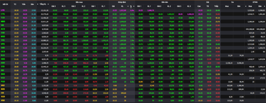Toggle the sort indicator under % header

pyautogui.click(x=131, y=8)
